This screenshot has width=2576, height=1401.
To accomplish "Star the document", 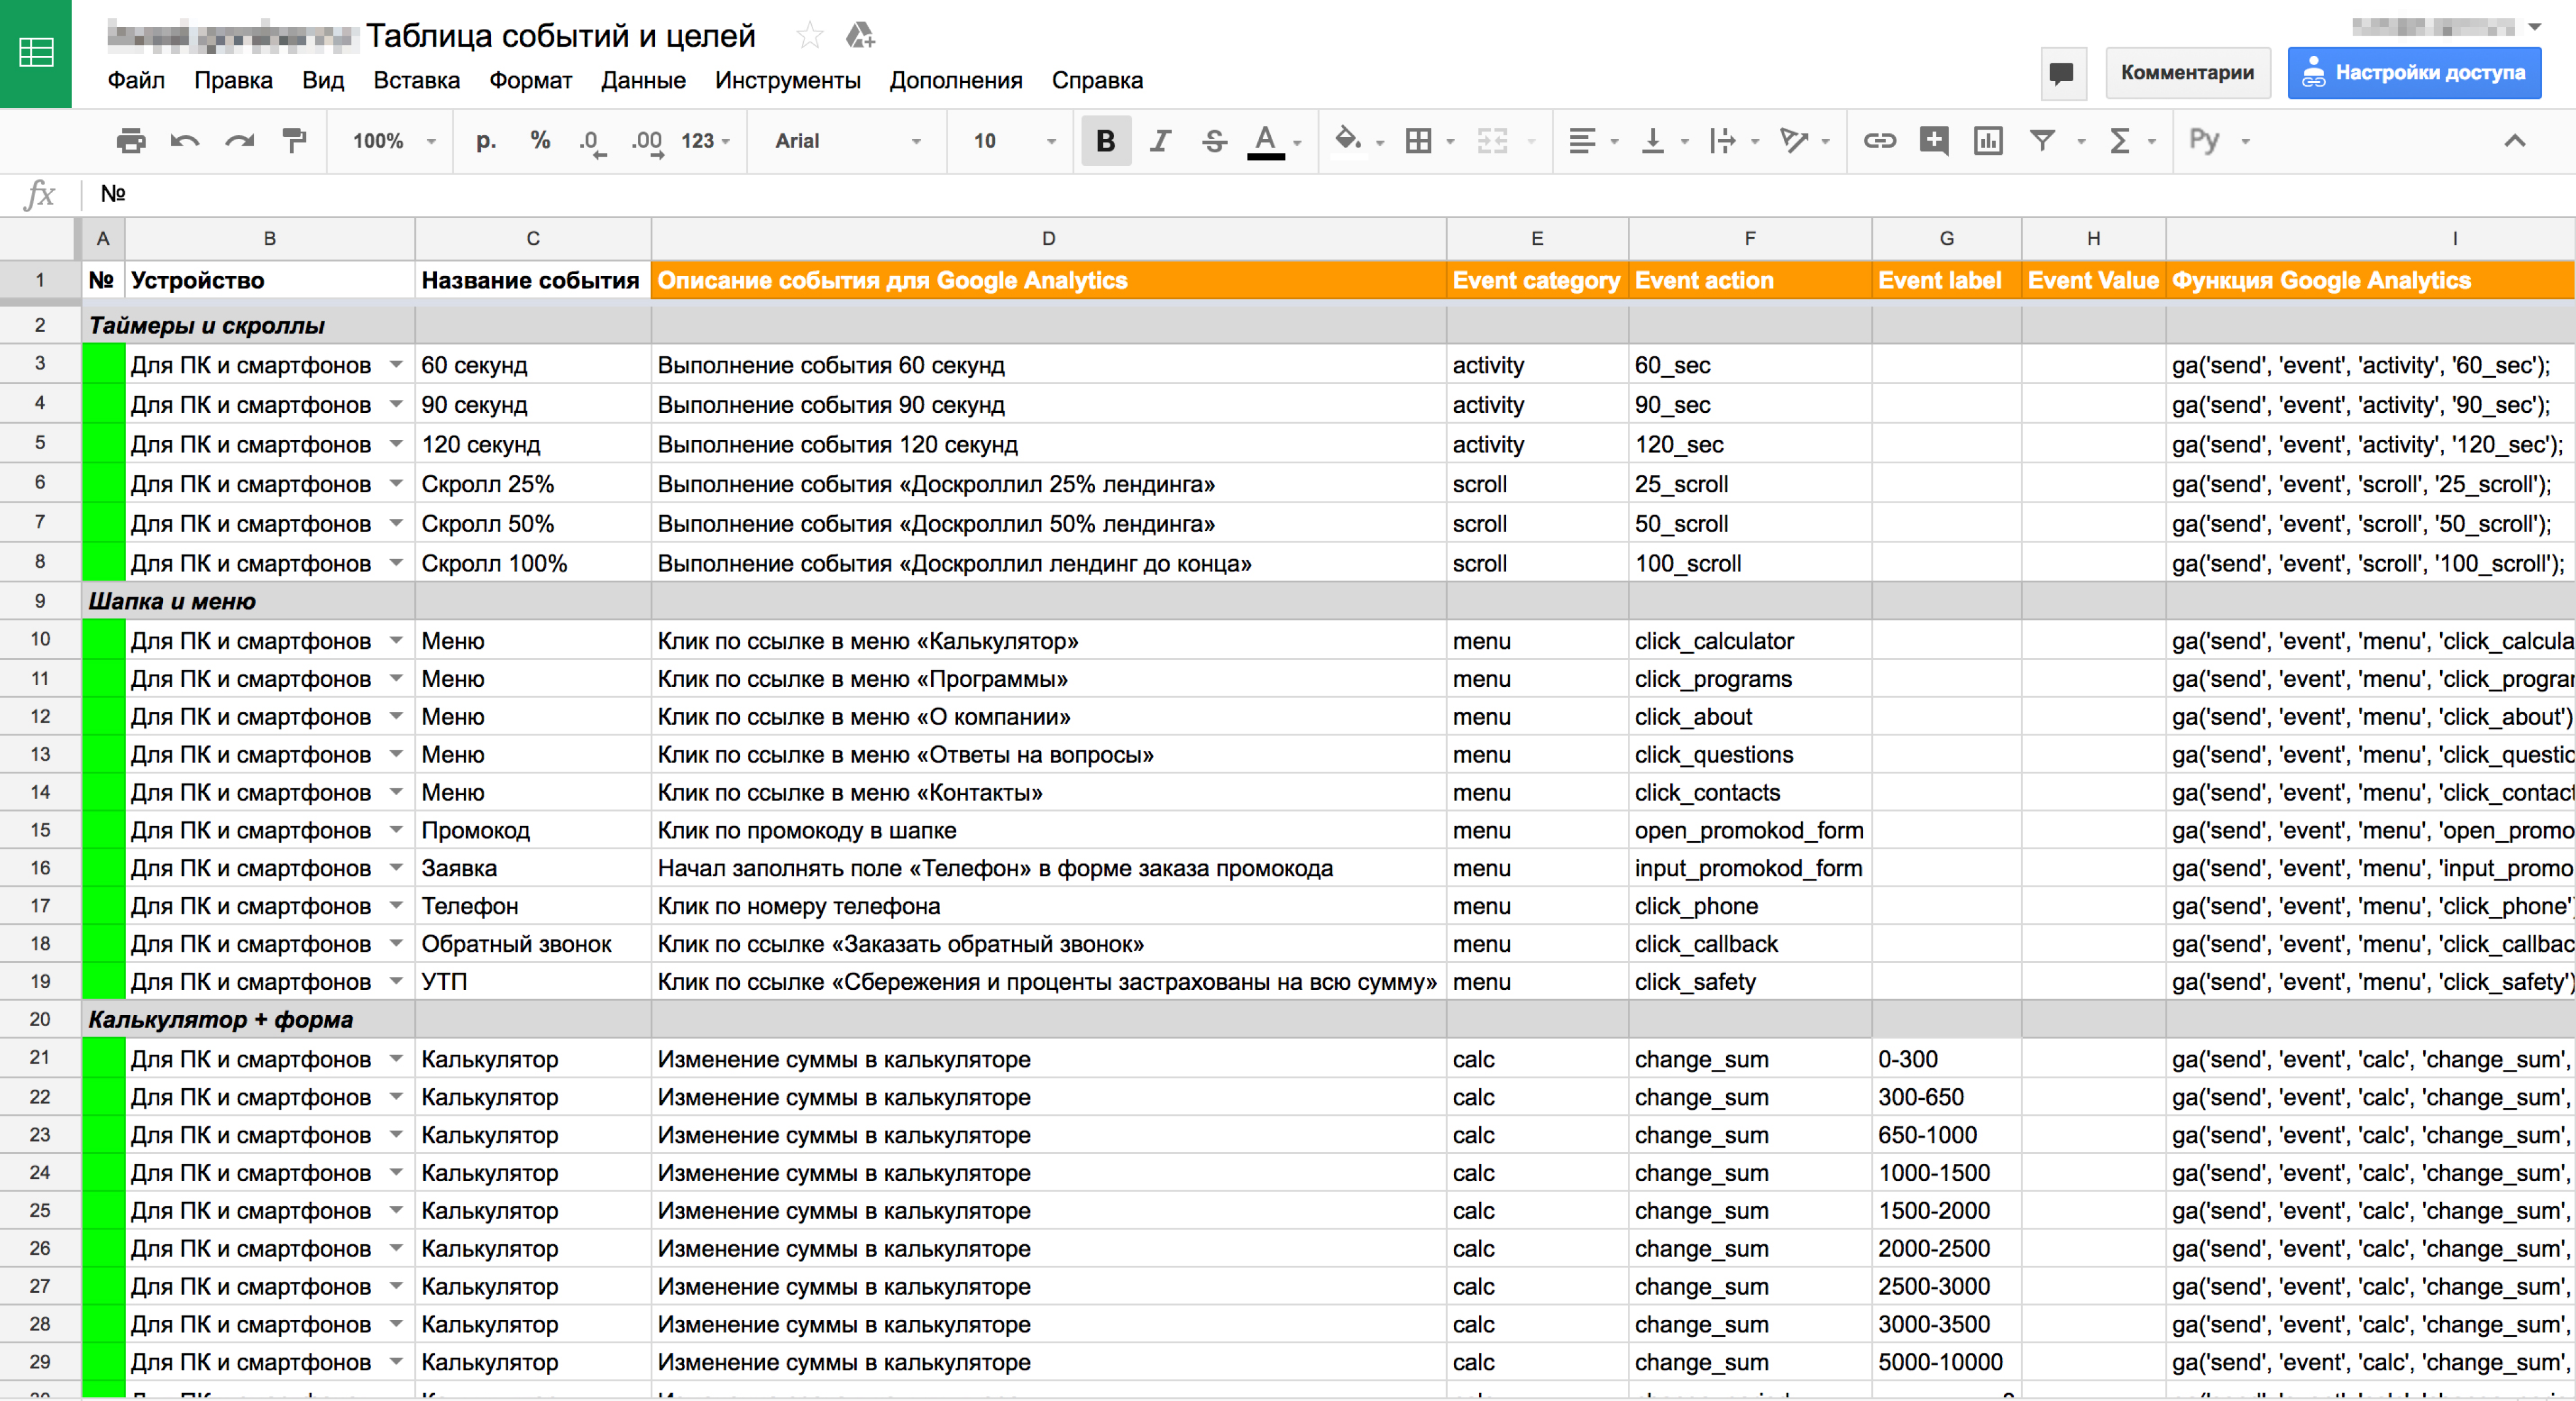I will pyautogui.click(x=809, y=36).
